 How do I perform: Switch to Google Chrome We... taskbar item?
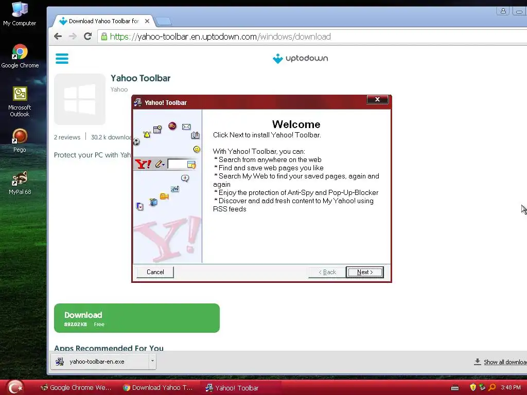click(x=76, y=388)
